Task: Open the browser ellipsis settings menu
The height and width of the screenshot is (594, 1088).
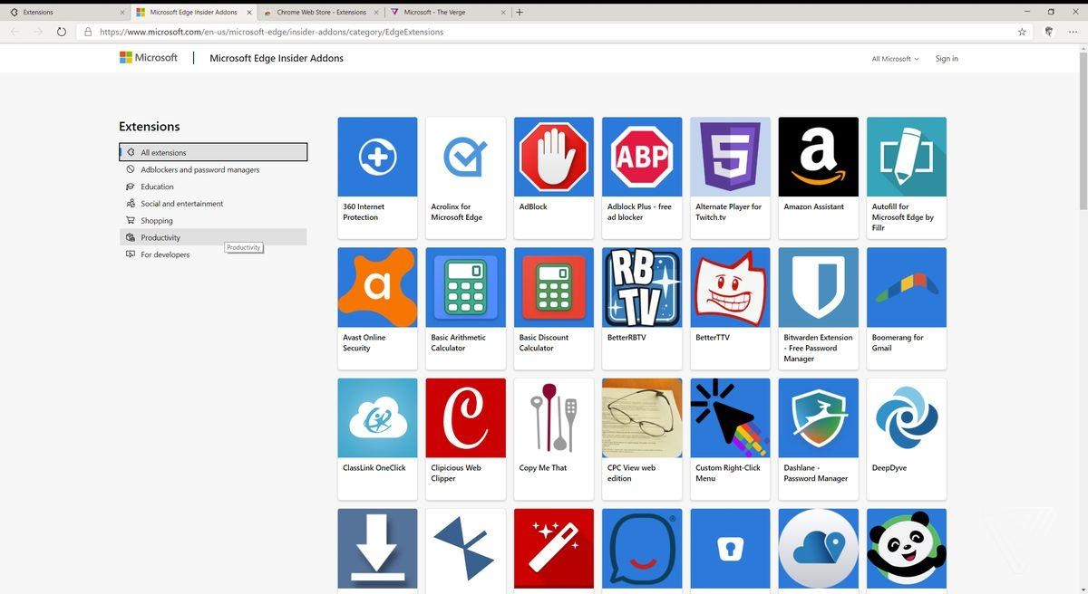Action: (1073, 31)
